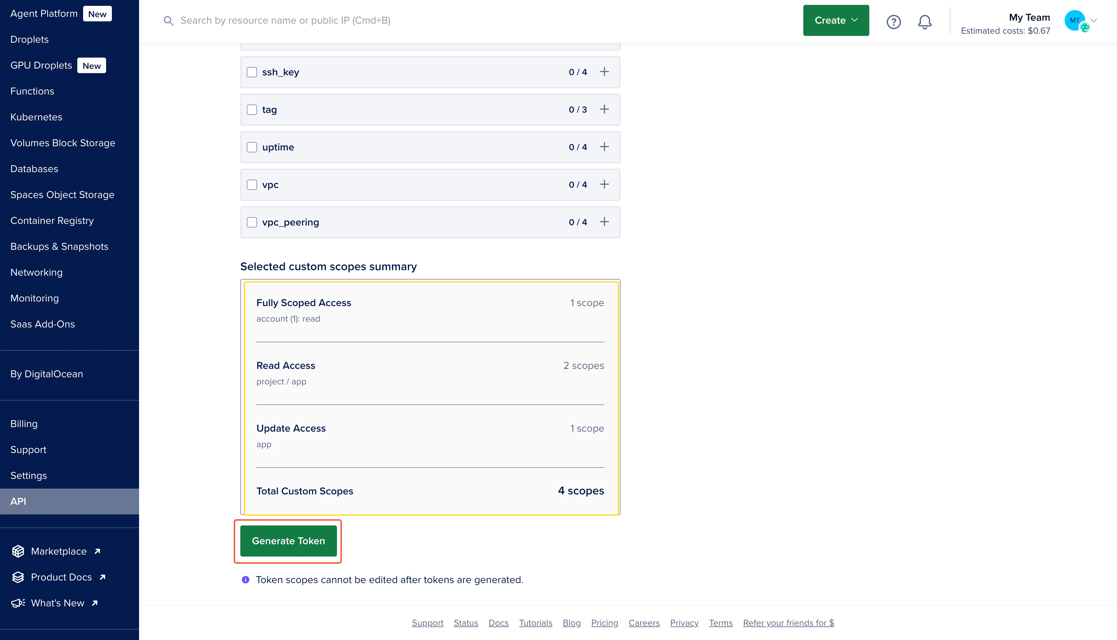Image resolution: width=1117 pixels, height=640 pixels.
Task: Open Functions in sidebar
Action: coord(32,92)
